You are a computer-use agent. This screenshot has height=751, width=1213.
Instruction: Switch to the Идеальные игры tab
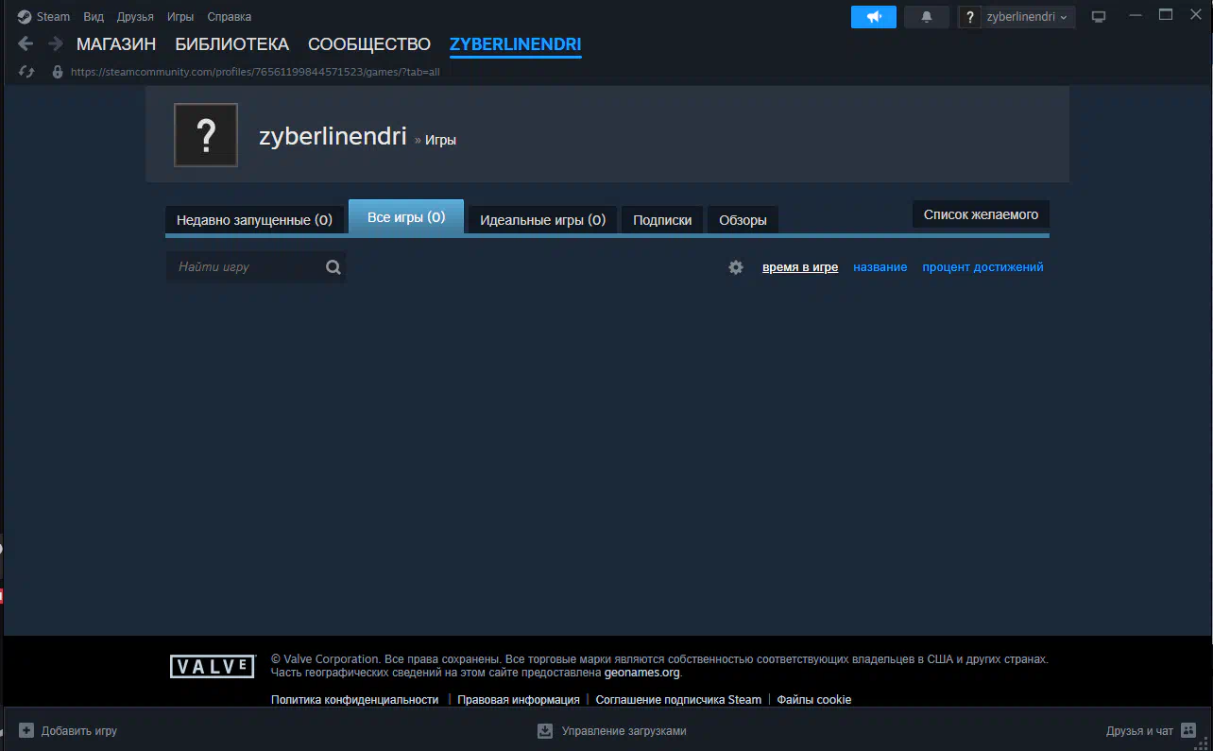(x=542, y=220)
